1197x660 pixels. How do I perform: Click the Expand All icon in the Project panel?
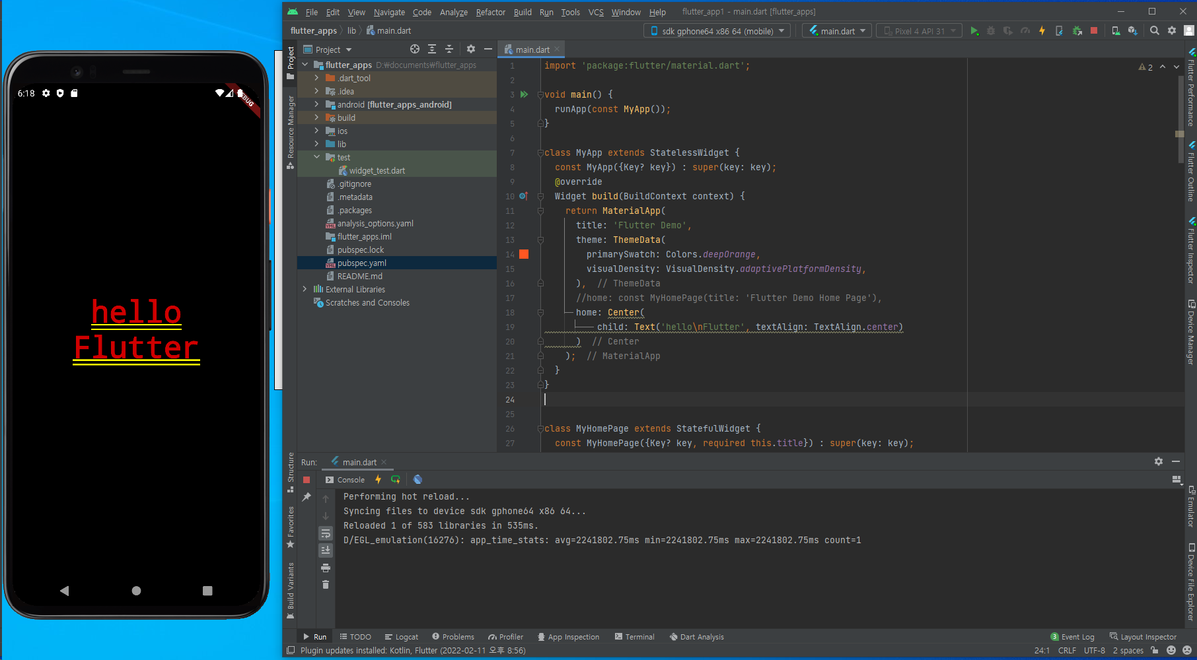pos(432,49)
